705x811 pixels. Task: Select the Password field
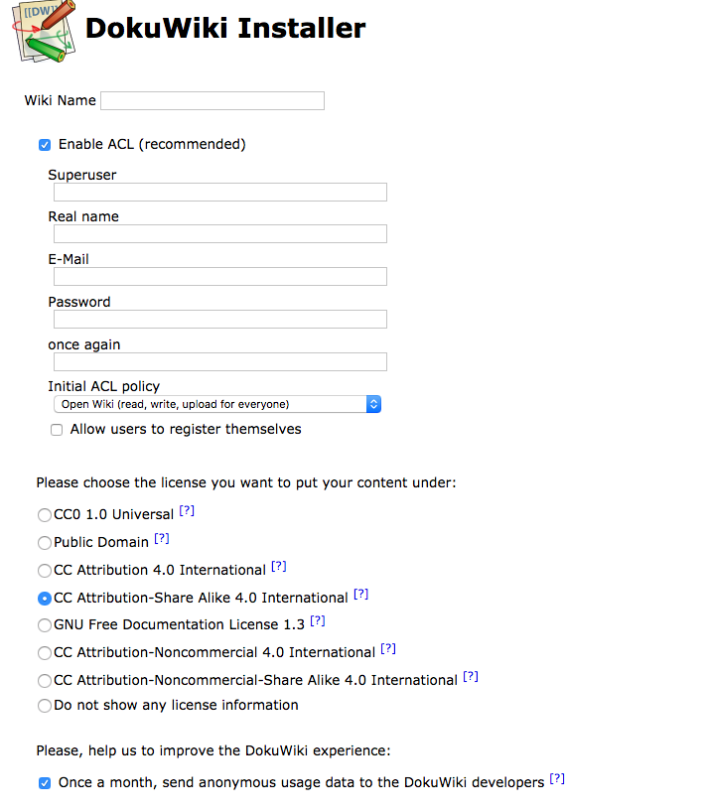click(220, 319)
